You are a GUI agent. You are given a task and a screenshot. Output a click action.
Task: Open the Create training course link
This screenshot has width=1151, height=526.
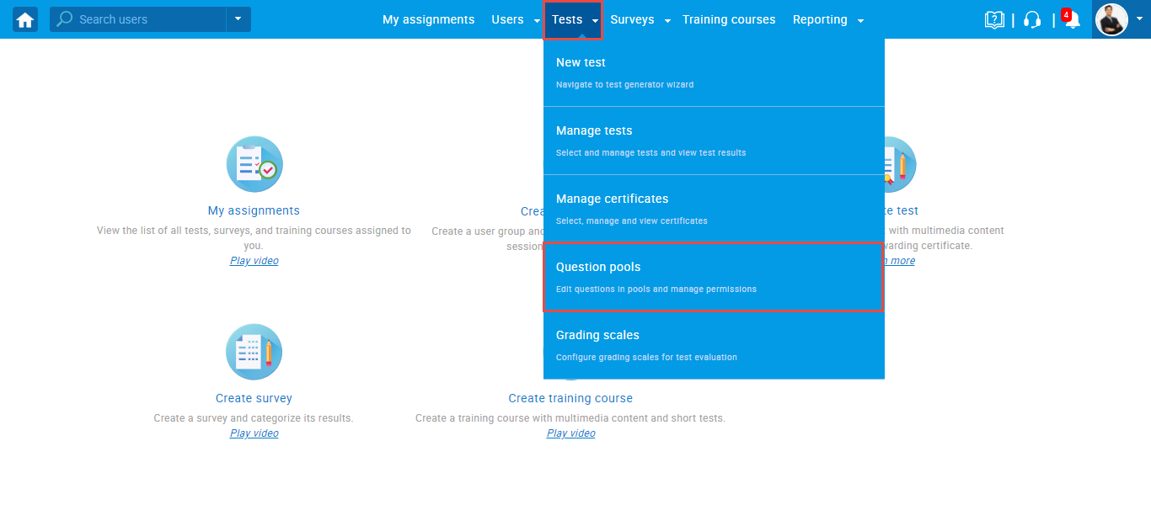point(570,398)
